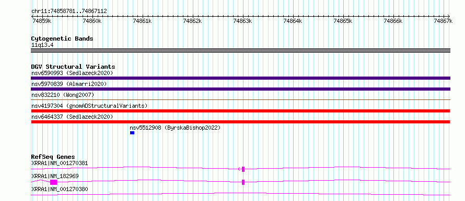Click the 74865k ruler tick label

[x=343, y=21]
